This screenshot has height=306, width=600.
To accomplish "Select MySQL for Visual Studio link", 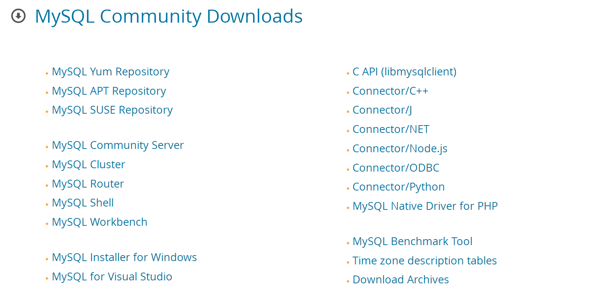I will [x=112, y=277].
